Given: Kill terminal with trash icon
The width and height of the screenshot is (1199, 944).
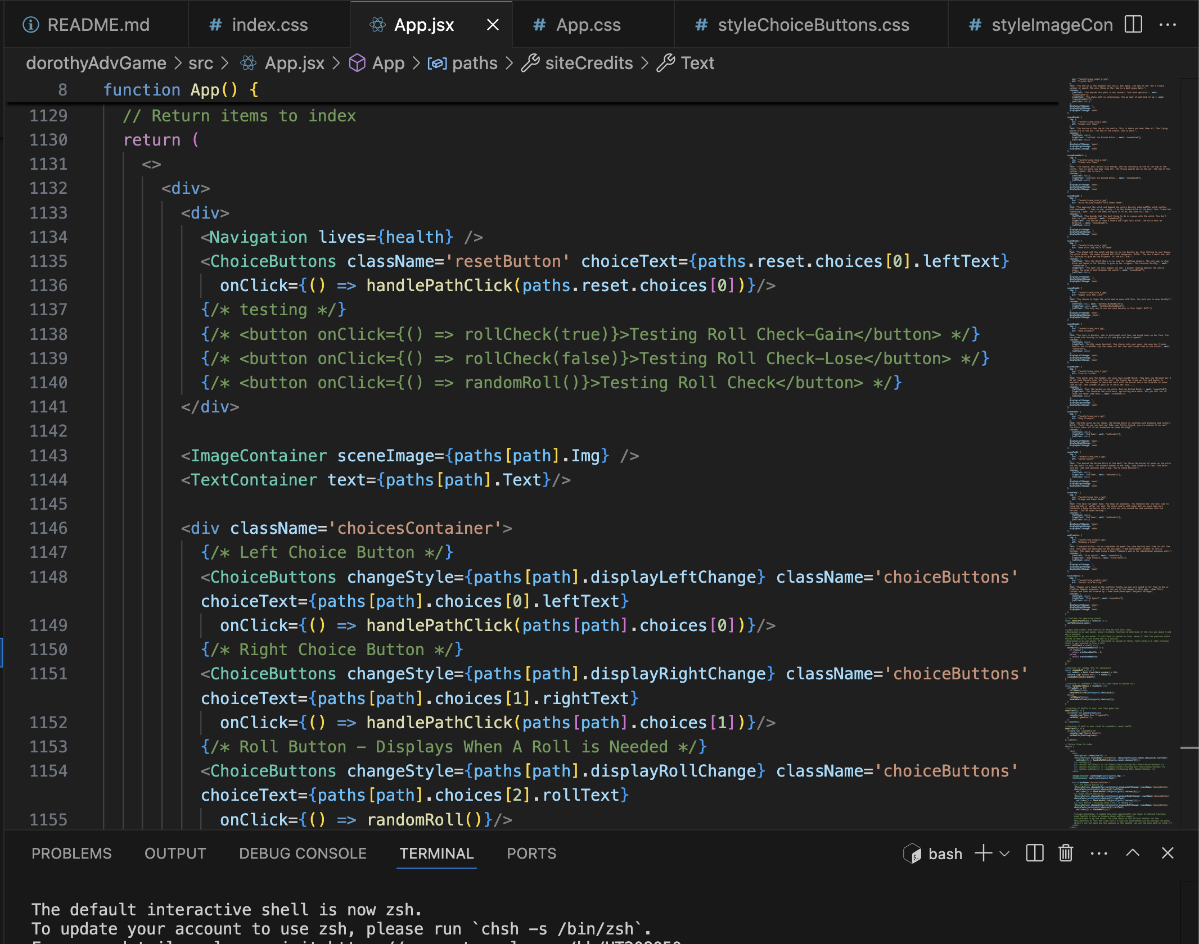Looking at the screenshot, I should [1066, 854].
